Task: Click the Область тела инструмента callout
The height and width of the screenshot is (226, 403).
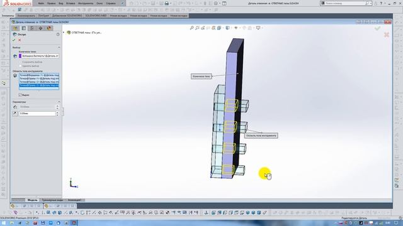Action: point(261,136)
